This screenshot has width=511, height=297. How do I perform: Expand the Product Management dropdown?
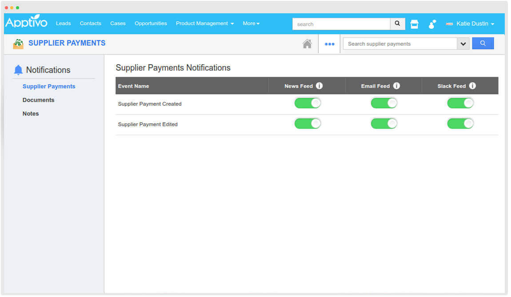204,23
